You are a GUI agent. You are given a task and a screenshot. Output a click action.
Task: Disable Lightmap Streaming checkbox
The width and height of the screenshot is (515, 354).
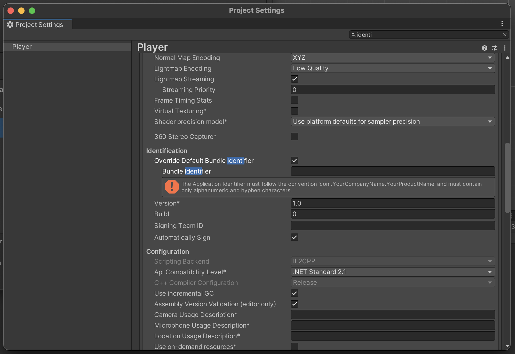[x=294, y=79]
